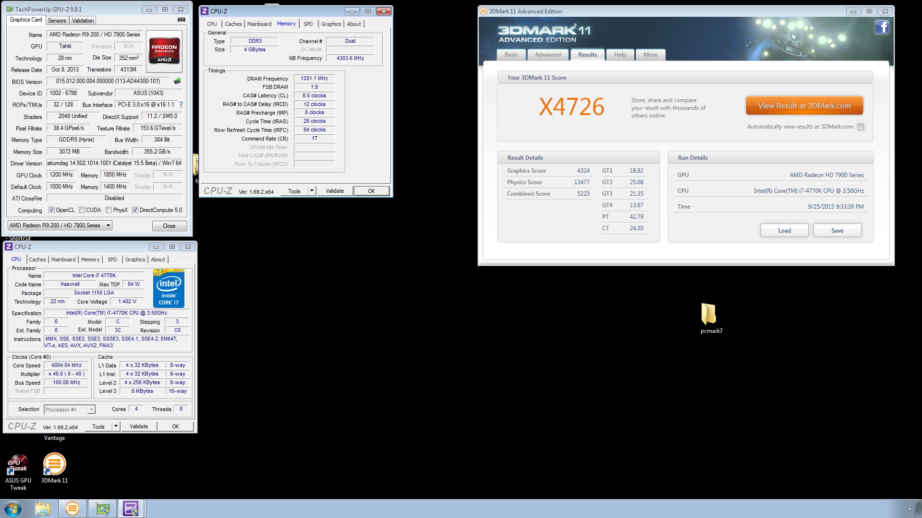
Task: Open the ASUS GPU Tweak desktop shortcut
Action: tap(18, 472)
